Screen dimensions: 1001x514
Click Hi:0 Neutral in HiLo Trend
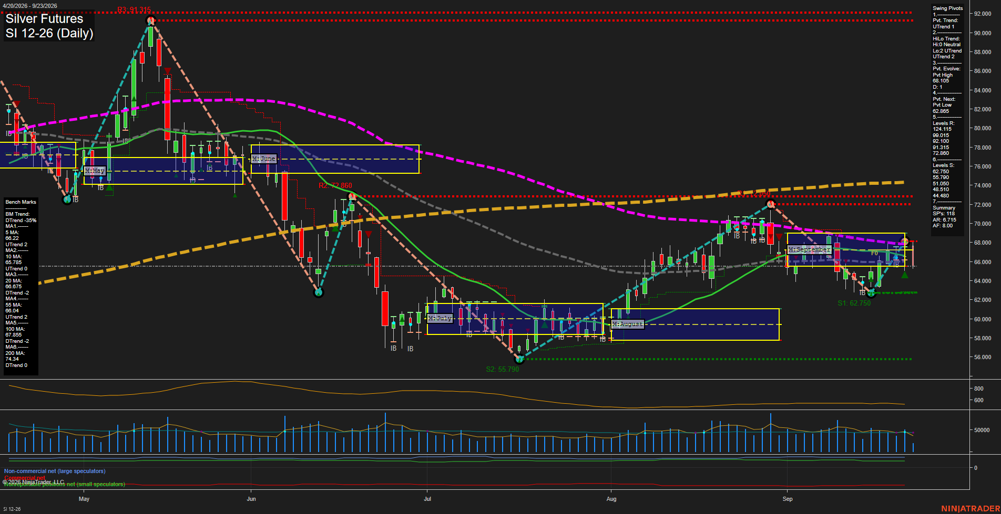click(x=947, y=45)
